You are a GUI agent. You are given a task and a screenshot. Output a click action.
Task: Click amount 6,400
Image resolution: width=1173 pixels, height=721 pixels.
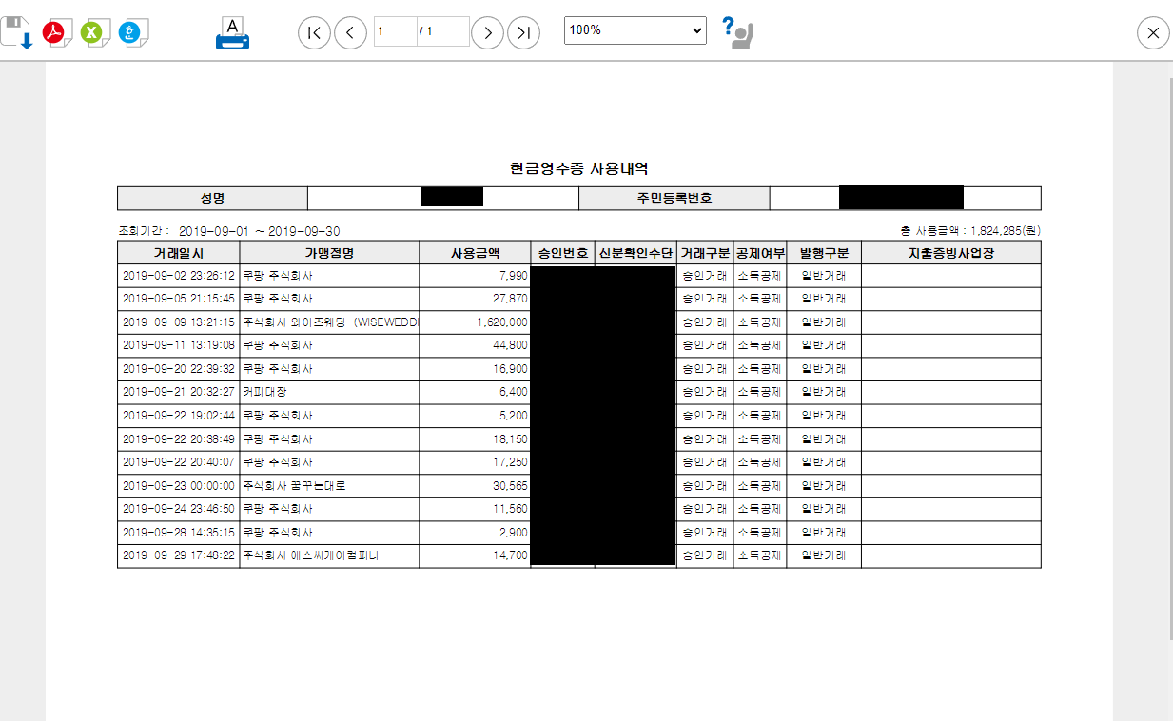coord(513,392)
